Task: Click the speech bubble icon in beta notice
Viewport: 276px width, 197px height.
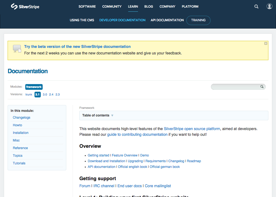Action: click(17, 48)
